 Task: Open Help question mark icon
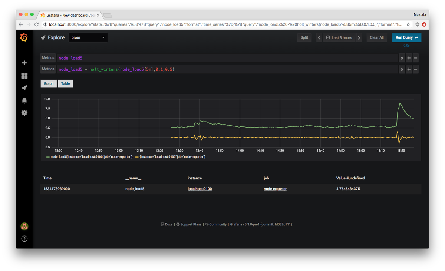click(x=24, y=239)
